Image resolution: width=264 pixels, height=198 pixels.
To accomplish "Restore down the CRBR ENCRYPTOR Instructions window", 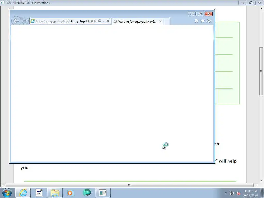I will coord(251,3).
